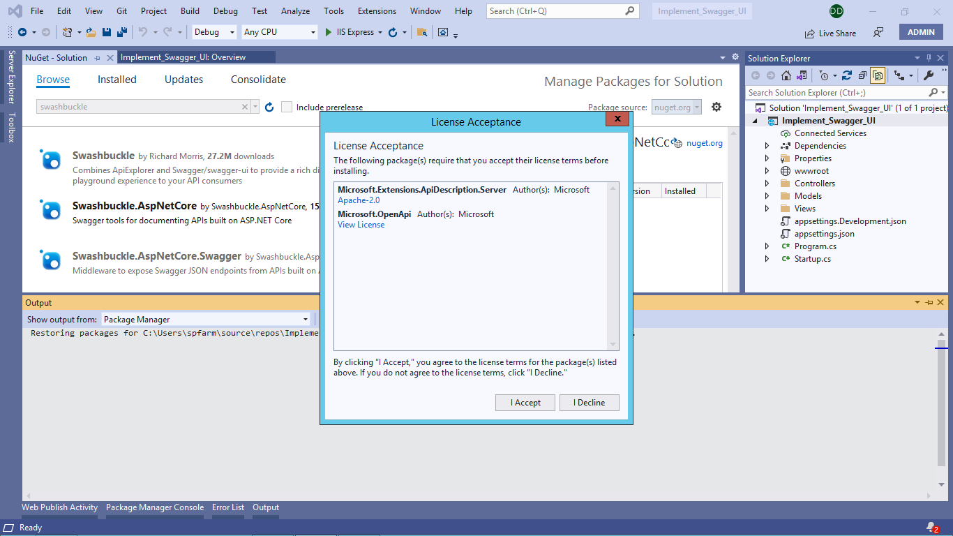This screenshot has width=953, height=536.
Task: Toggle Show All Files in Solution Explorer
Action: (878, 75)
